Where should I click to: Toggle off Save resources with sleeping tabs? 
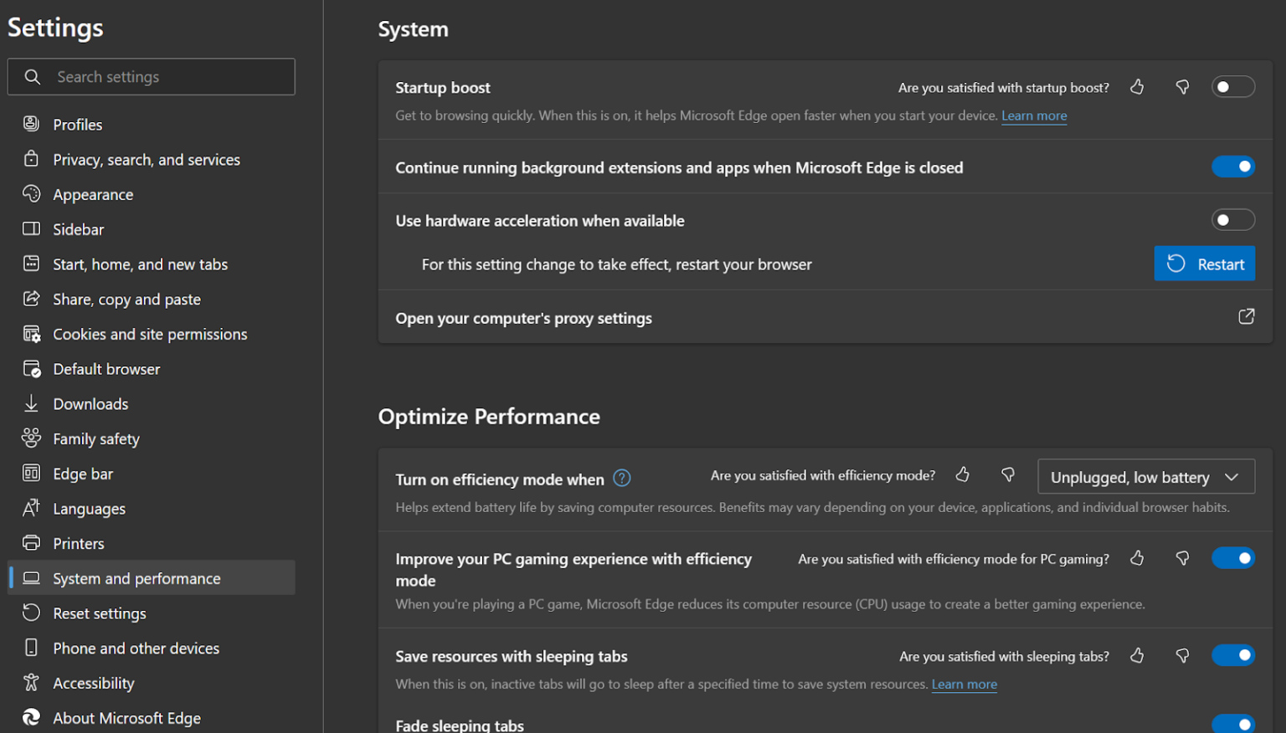pos(1233,656)
